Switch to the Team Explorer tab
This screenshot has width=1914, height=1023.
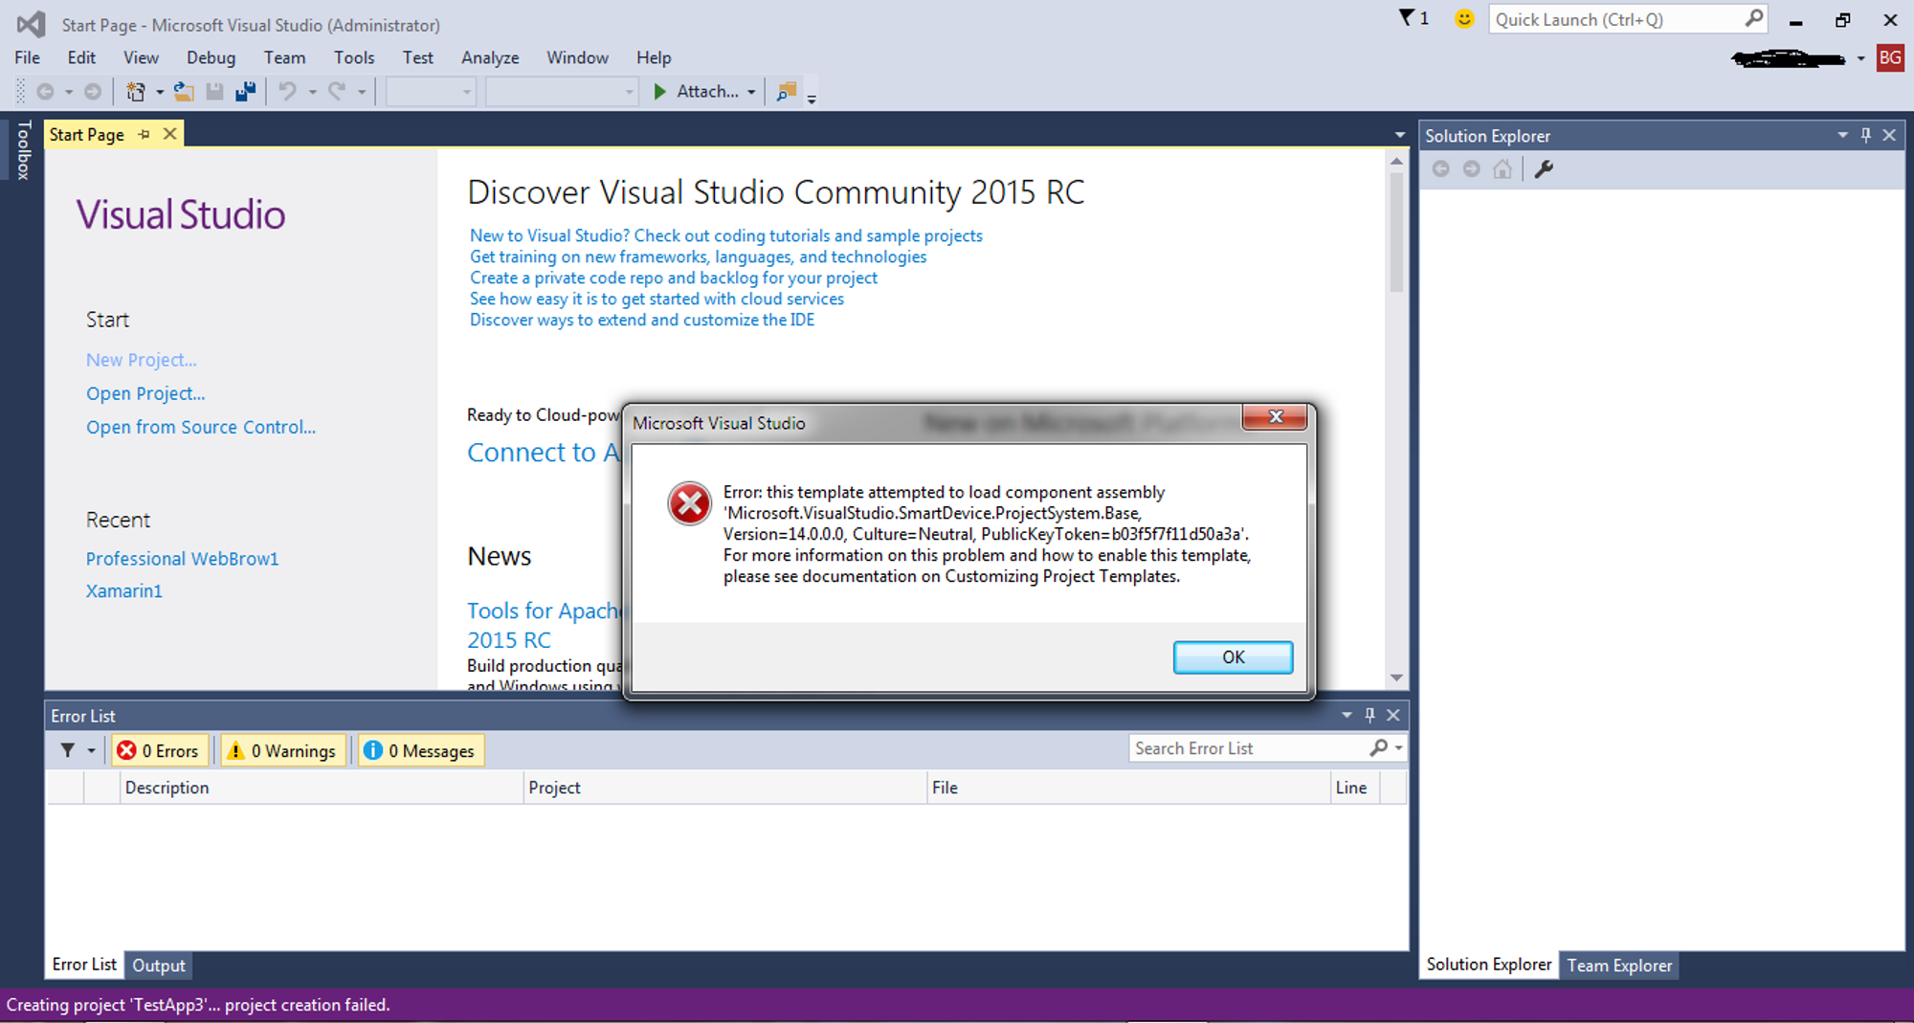click(1619, 966)
